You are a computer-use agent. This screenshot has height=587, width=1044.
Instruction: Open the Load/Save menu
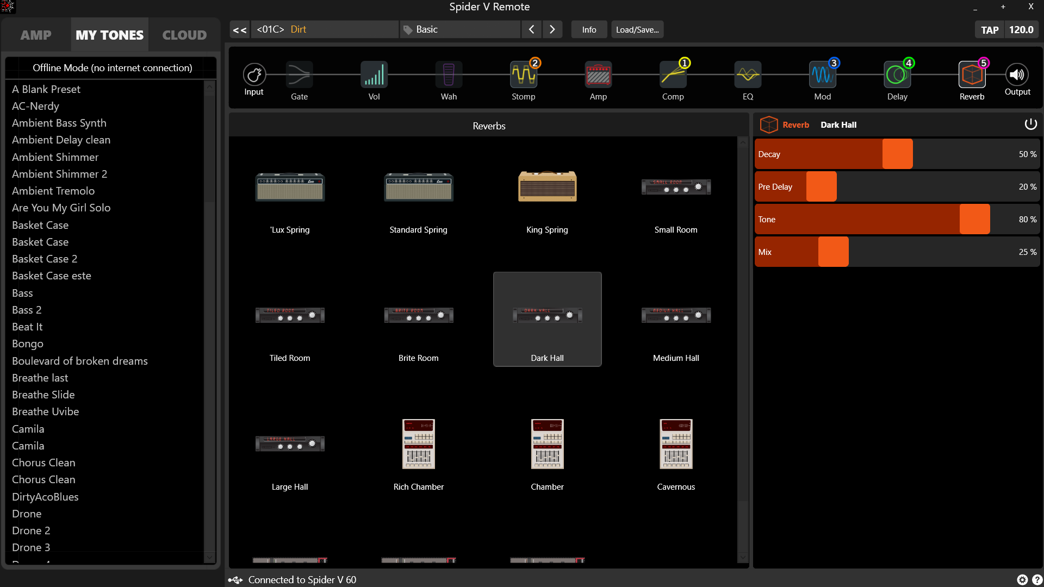[637, 30]
